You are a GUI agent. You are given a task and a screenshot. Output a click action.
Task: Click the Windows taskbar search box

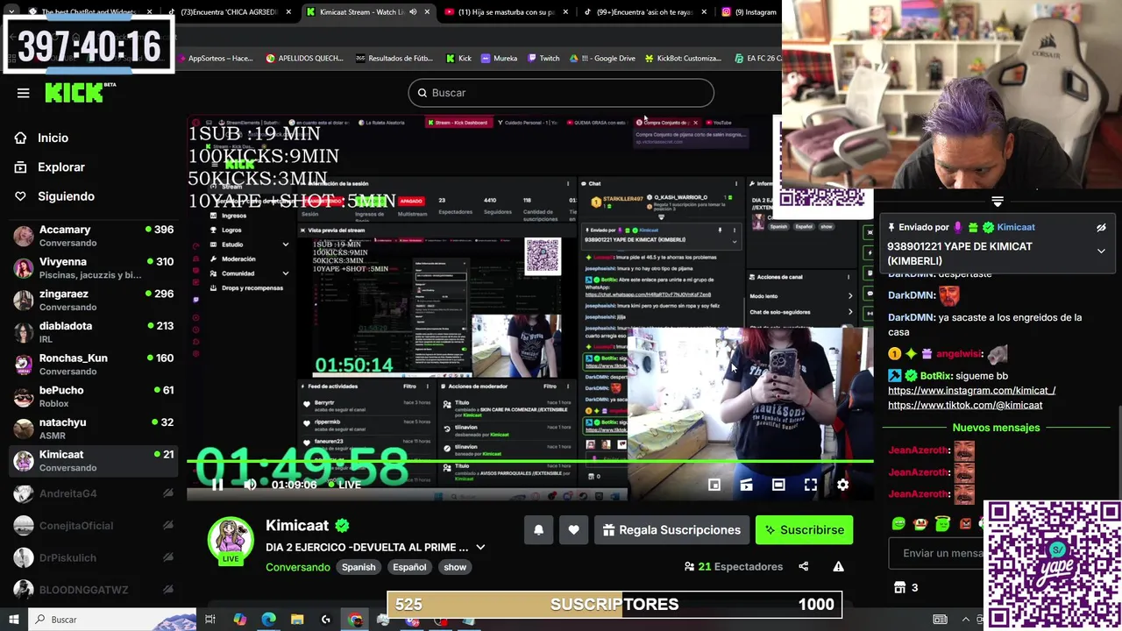click(111, 620)
